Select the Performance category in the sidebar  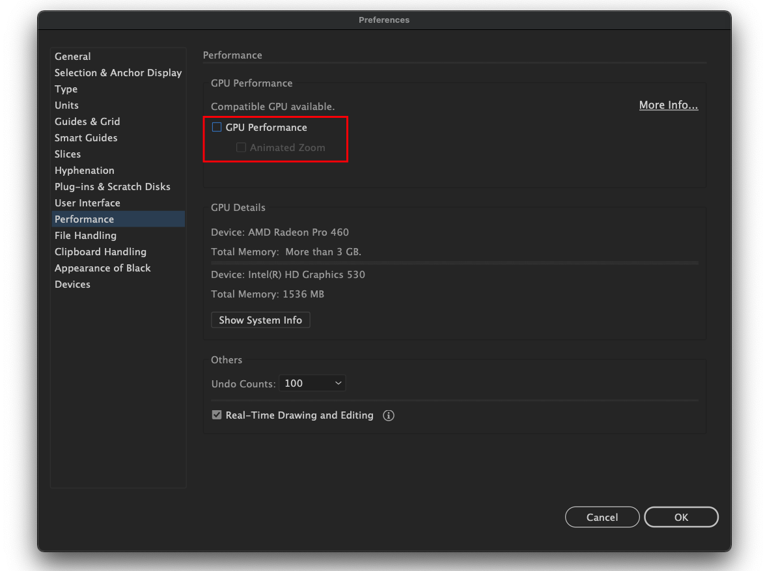tap(84, 219)
